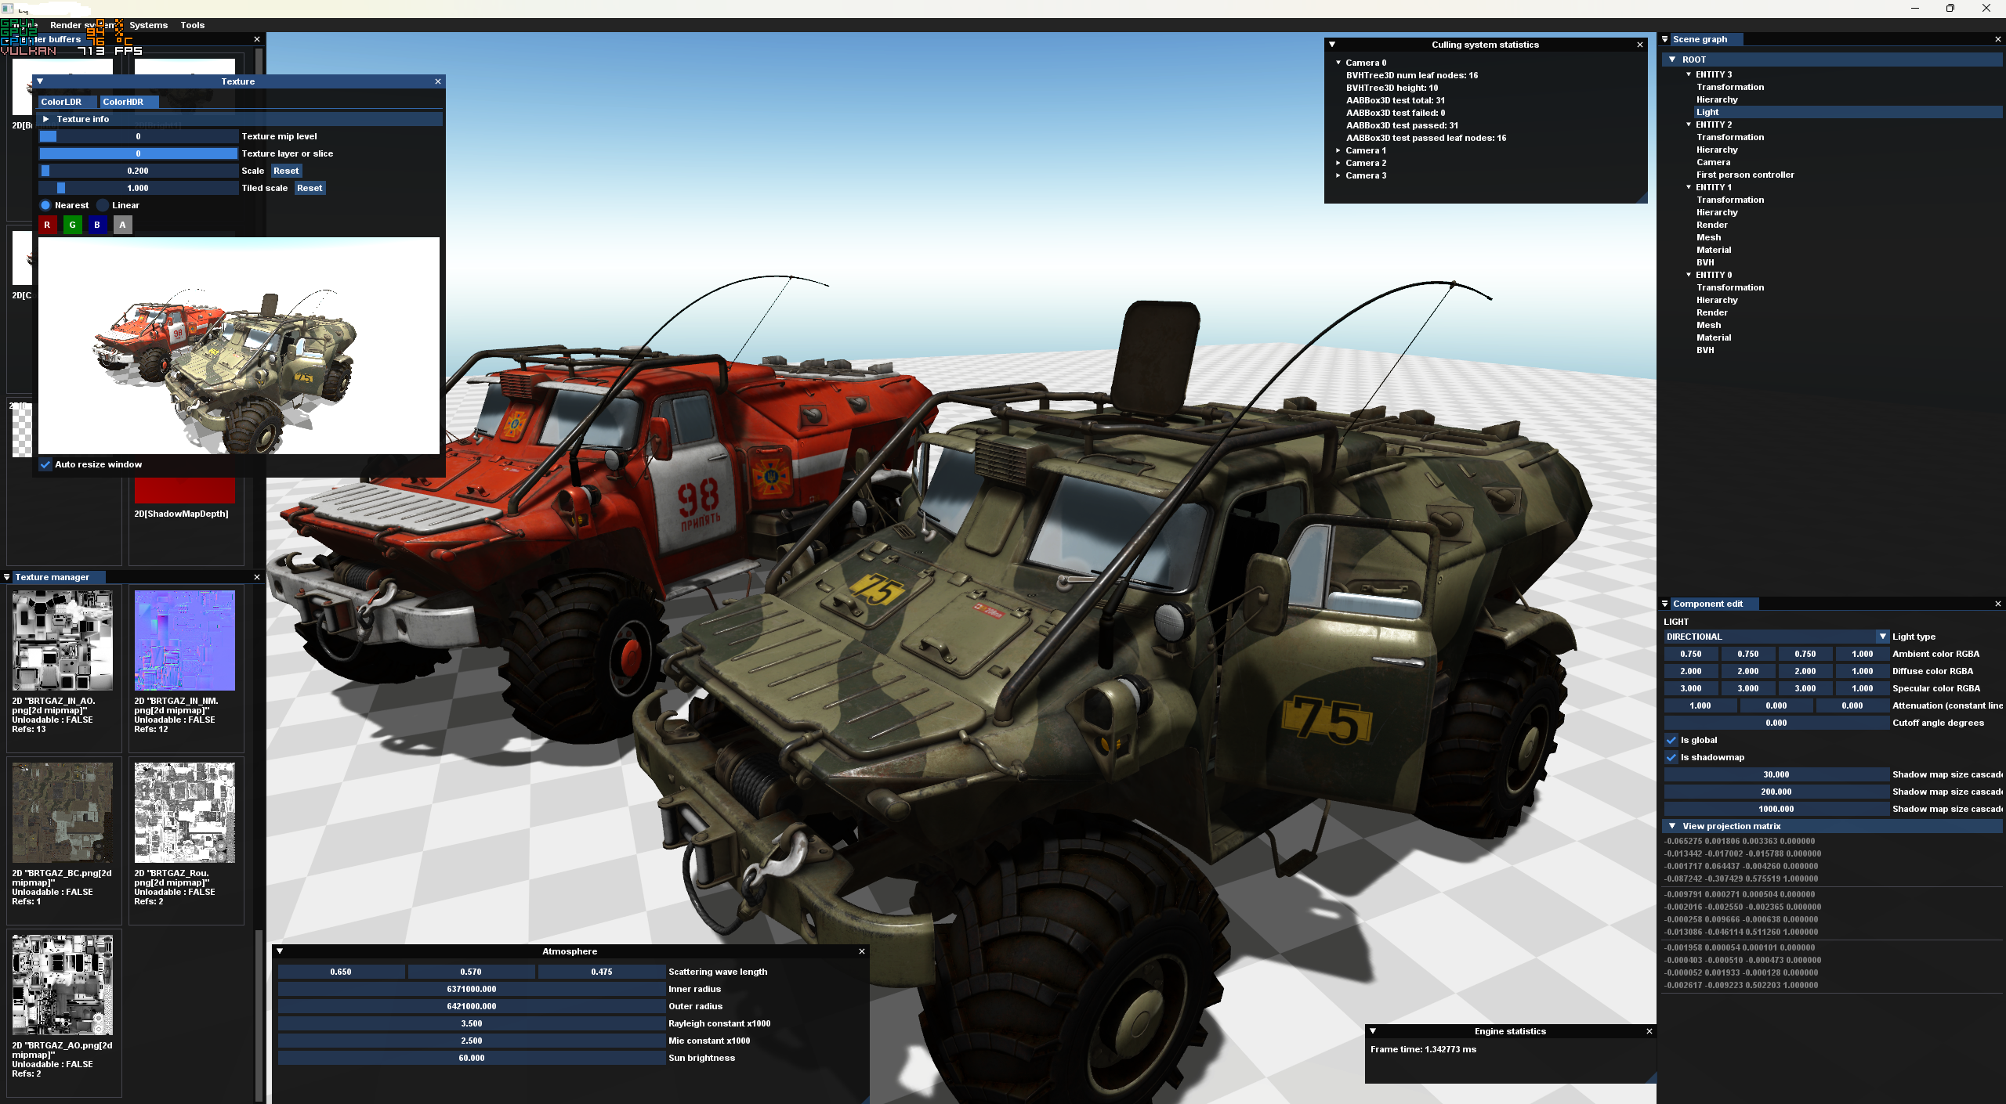The width and height of the screenshot is (2006, 1104).
Task: Click Reset next to Tiled scale
Action: pyautogui.click(x=309, y=188)
